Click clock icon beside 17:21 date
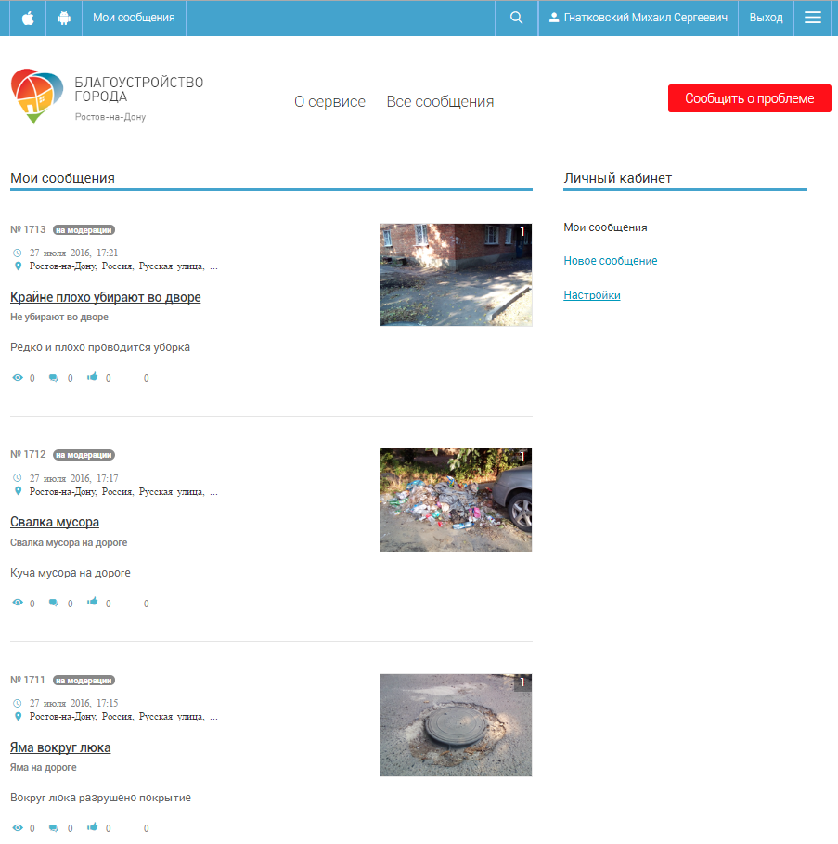Viewport: 838px width, 844px height. [x=18, y=253]
